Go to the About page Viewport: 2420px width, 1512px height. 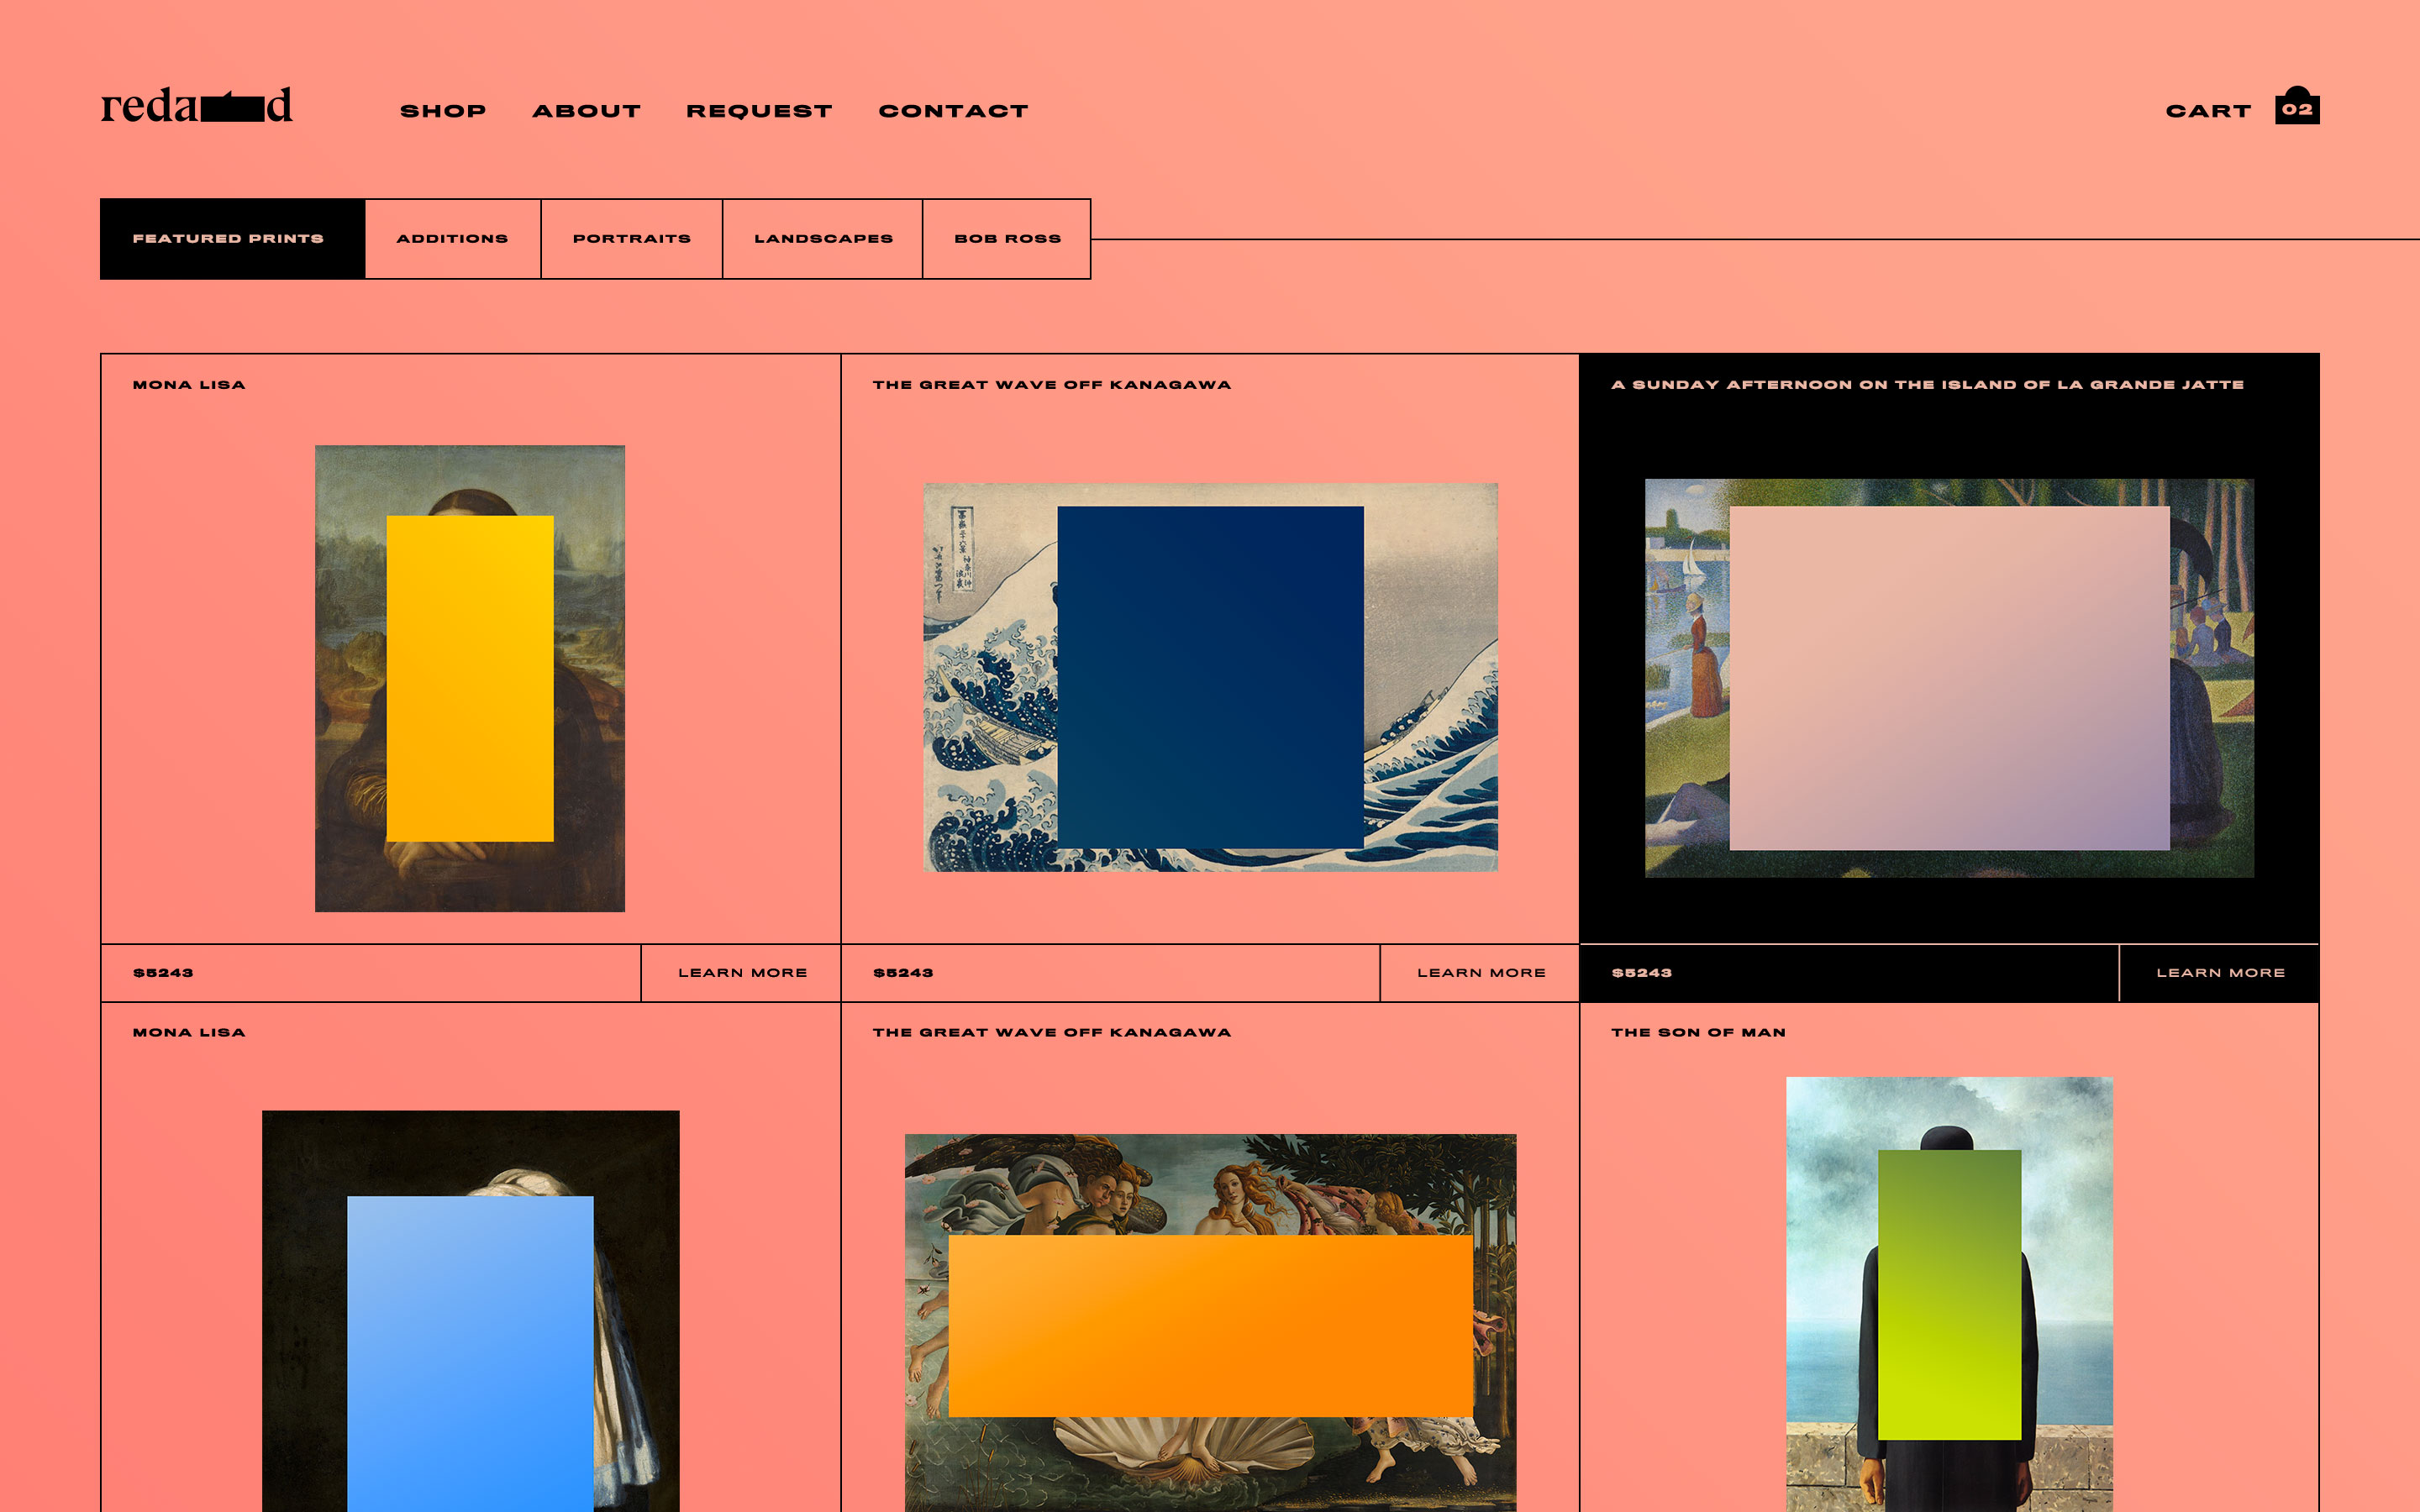click(586, 111)
